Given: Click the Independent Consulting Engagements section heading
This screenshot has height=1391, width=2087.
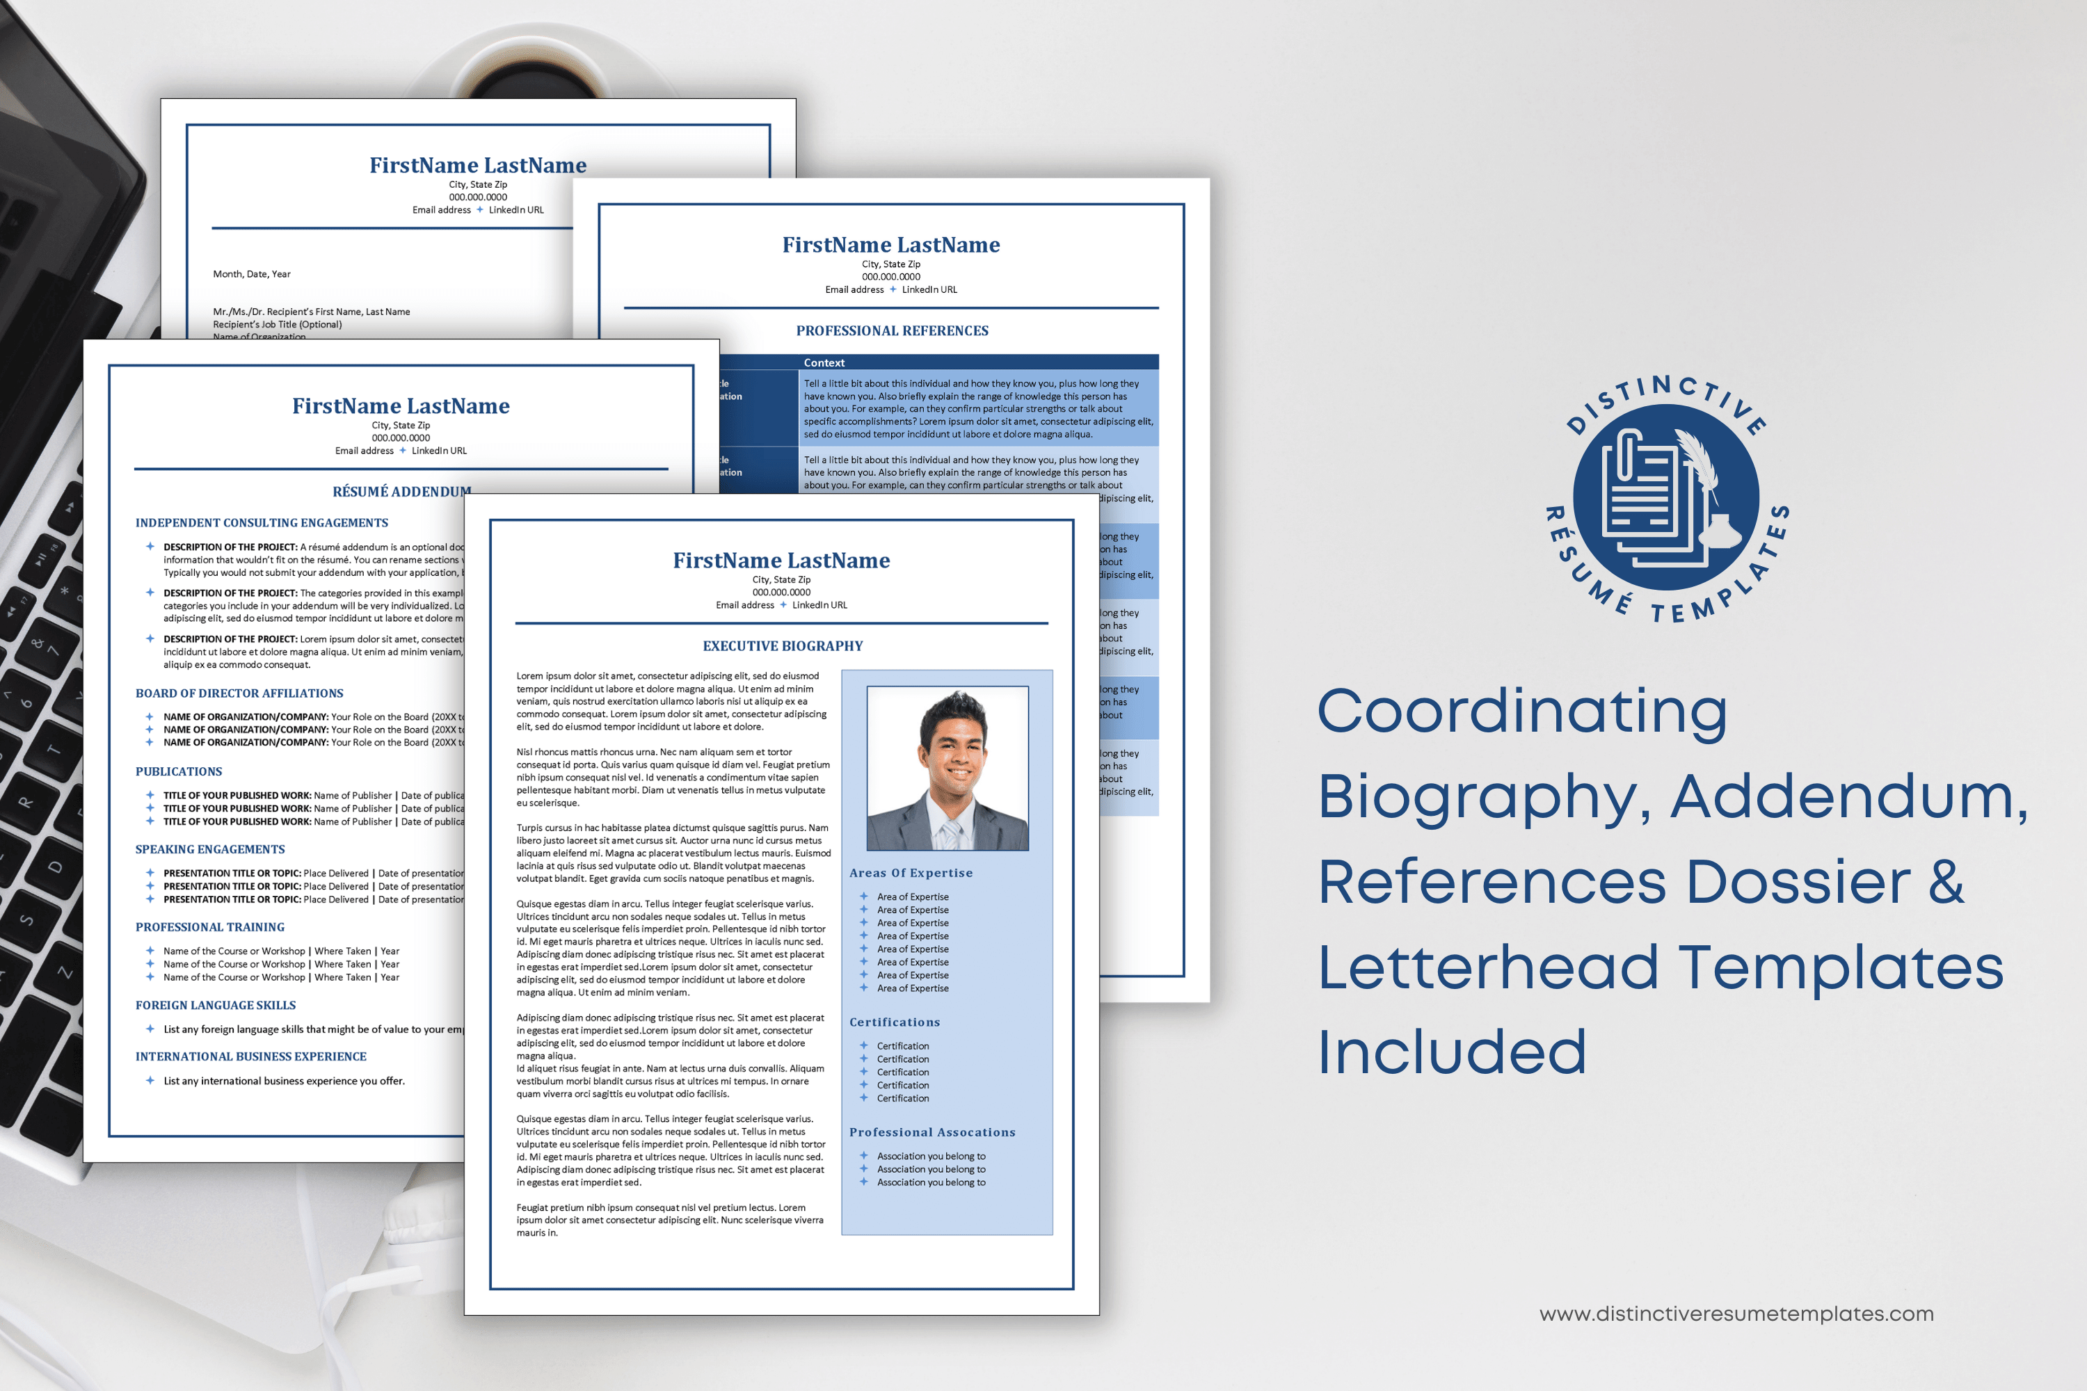Looking at the screenshot, I should coord(262,522).
